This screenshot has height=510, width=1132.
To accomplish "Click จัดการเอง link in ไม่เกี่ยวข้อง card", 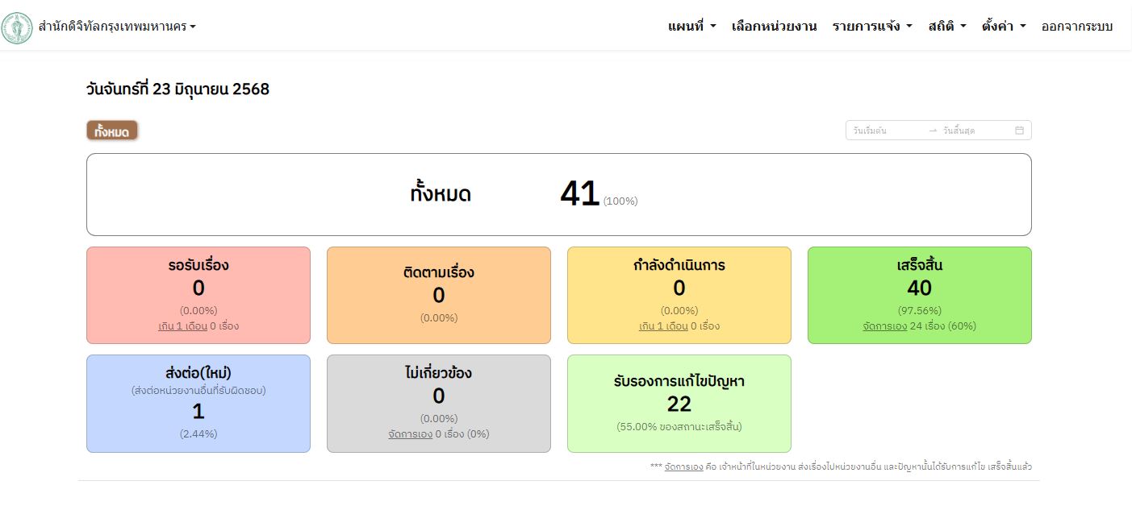I will pyautogui.click(x=410, y=434).
